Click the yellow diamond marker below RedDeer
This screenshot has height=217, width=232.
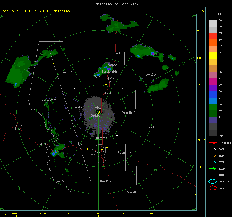pos(106,84)
